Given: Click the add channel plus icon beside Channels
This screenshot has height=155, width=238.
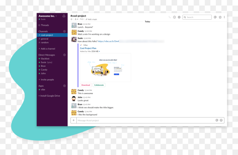Looking at the screenshot, I should 64,31.
